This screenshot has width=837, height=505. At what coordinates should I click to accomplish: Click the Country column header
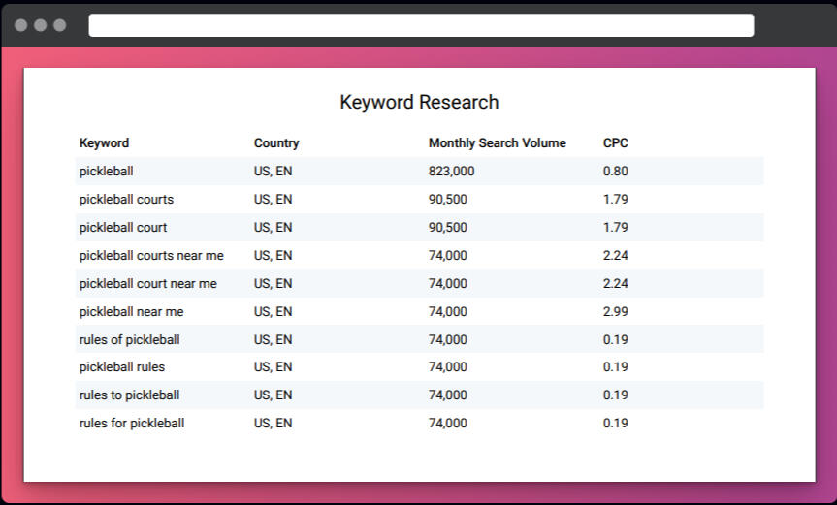[276, 143]
